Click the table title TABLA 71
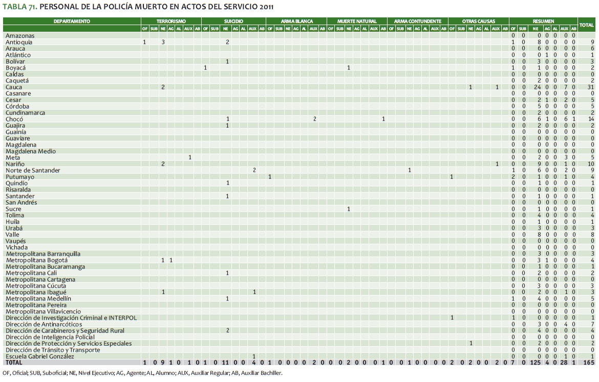Image resolution: width=599 pixels, height=382 pixels. point(138,7)
